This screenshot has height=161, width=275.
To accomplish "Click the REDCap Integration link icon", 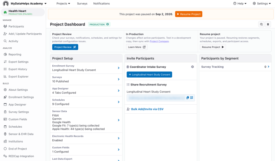I will click(x=5, y=156).
